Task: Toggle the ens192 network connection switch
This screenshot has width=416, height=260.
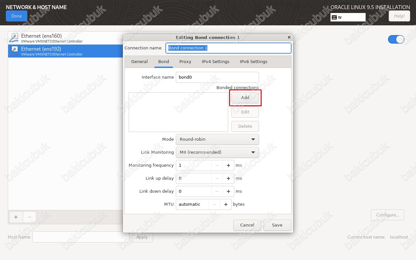Action: point(396,39)
